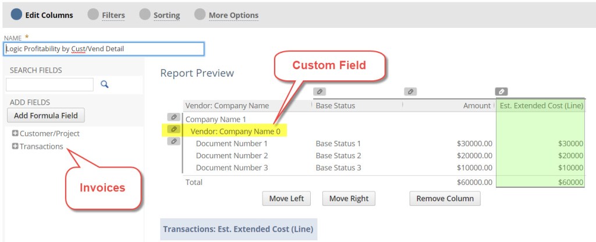This screenshot has width=596, height=242.
Task: Select the Edit Columns step
Action: click(49, 15)
